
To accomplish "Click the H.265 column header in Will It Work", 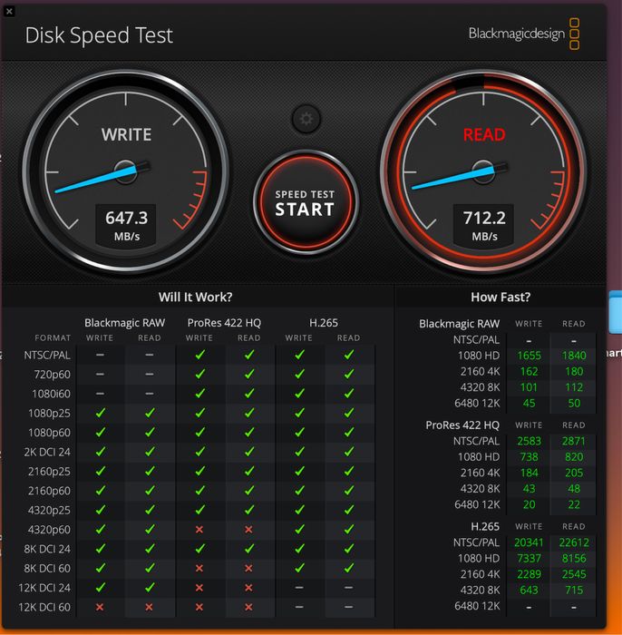I will 324,323.
